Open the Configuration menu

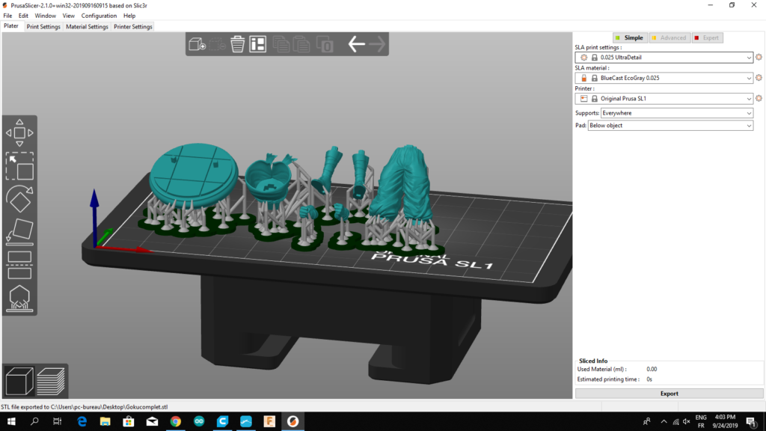click(99, 16)
